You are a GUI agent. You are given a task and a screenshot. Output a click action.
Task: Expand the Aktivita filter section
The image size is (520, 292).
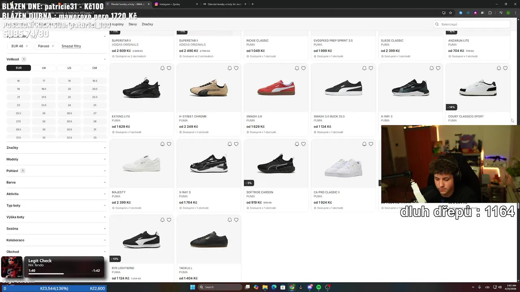56,194
